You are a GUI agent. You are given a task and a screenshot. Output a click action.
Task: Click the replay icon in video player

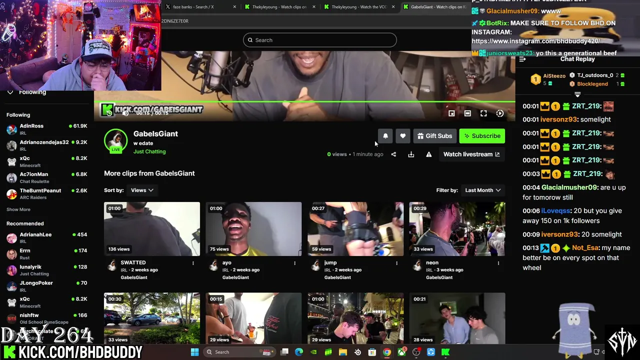tap(108, 113)
